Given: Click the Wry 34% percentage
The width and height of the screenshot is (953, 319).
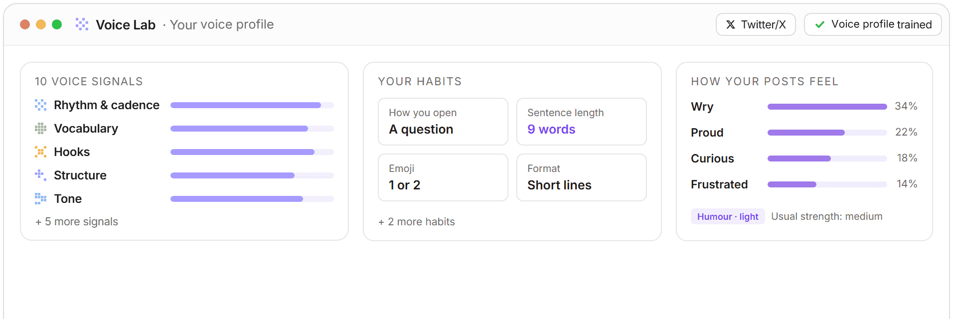Looking at the screenshot, I should pyautogui.click(x=906, y=106).
